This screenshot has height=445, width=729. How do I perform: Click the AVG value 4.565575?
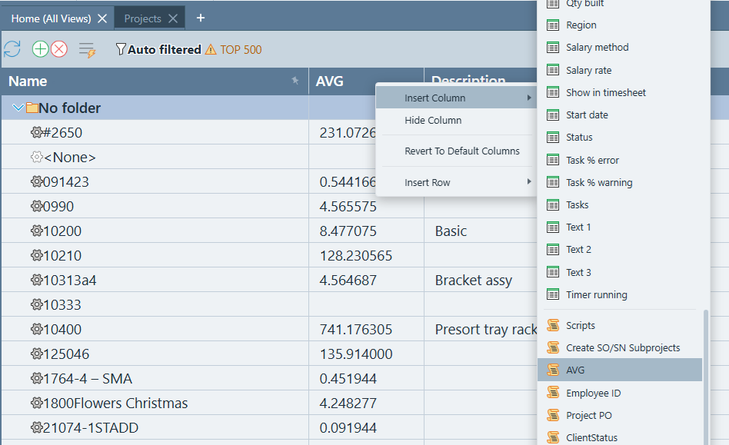pos(348,206)
